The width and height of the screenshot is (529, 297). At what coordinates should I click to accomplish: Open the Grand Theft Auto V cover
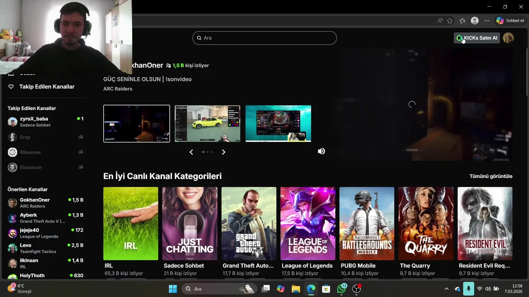[249, 224]
